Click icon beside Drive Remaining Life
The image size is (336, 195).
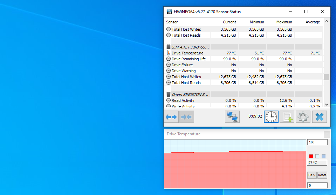coord(169,59)
